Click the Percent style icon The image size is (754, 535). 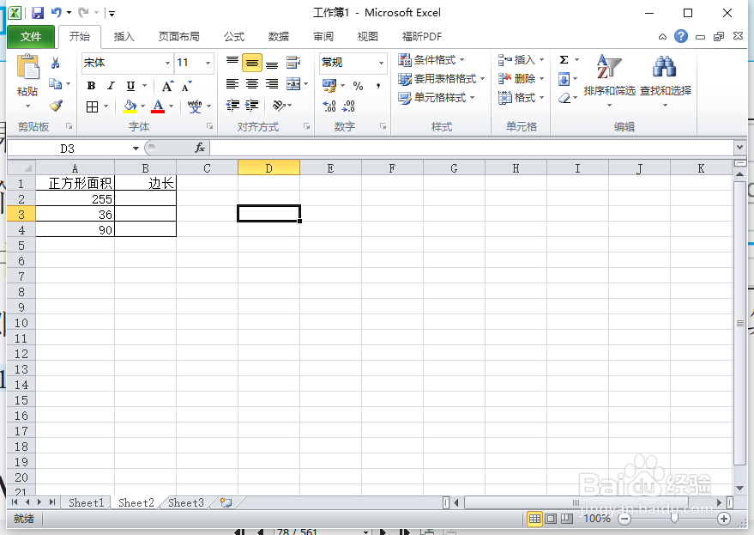pyautogui.click(x=358, y=86)
